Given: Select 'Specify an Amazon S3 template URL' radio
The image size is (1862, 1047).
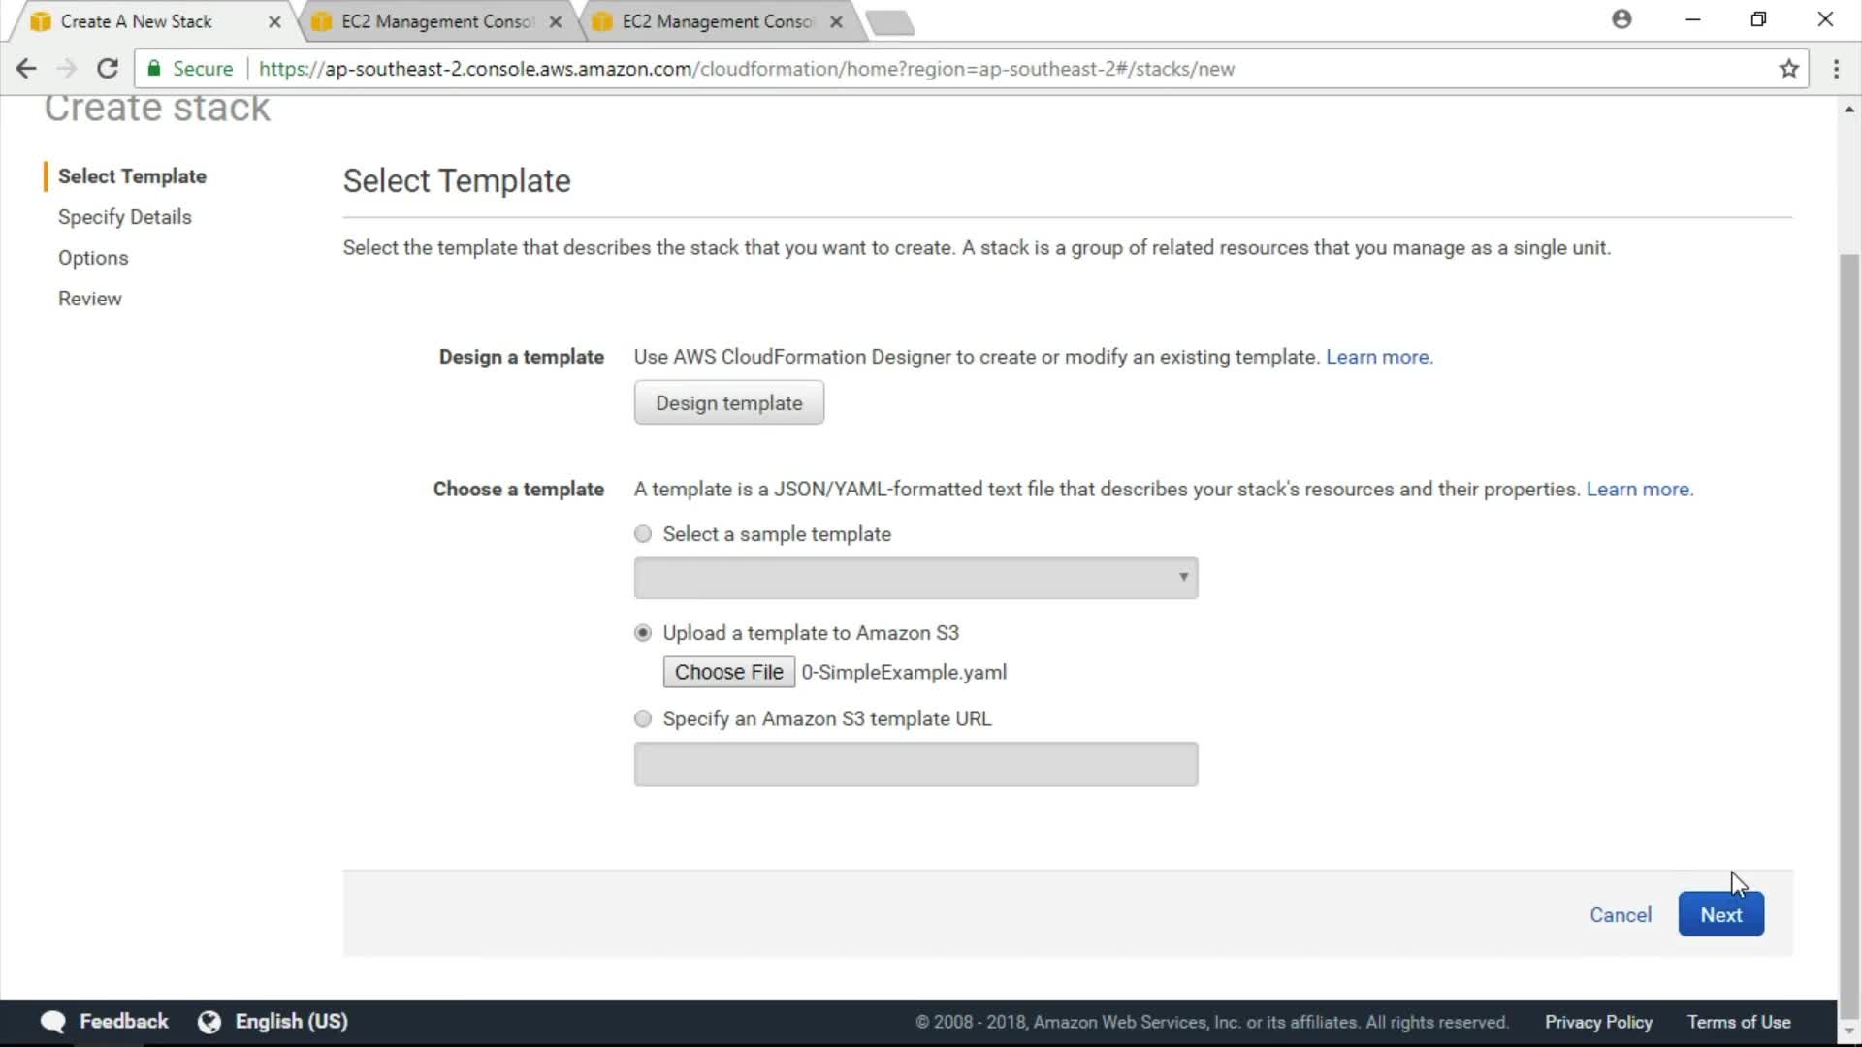Looking at the screenshot, I should tap(643, 718).
